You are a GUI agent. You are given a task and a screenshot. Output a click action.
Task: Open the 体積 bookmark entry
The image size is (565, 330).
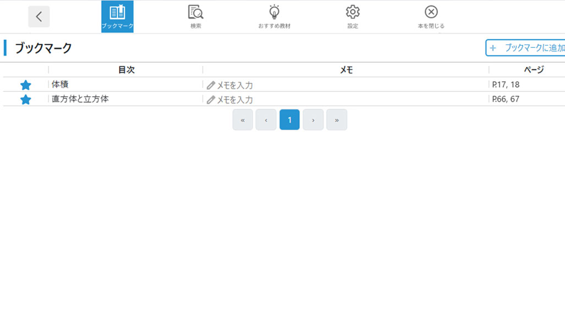[61, 85]
